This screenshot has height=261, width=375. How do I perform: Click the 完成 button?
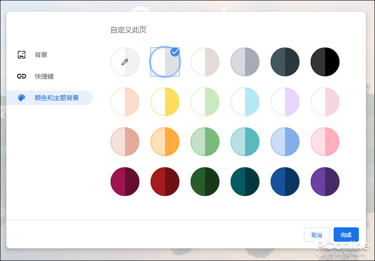click(346, 235)
